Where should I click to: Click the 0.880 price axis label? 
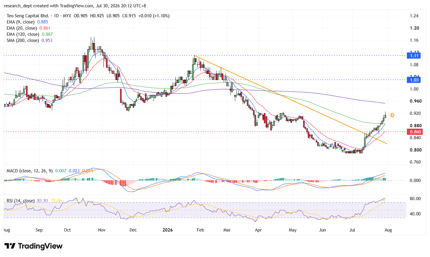pyautogui.click(x=416, y=126)
